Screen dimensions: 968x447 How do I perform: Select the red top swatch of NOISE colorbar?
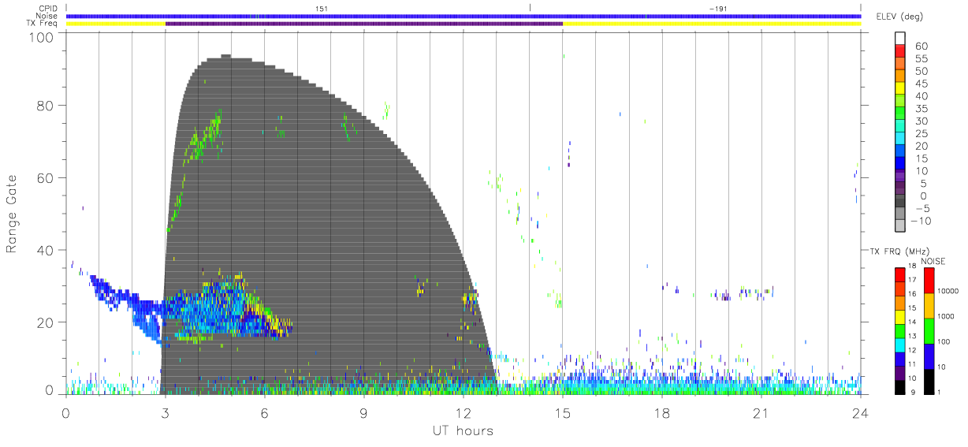[930, 280]
